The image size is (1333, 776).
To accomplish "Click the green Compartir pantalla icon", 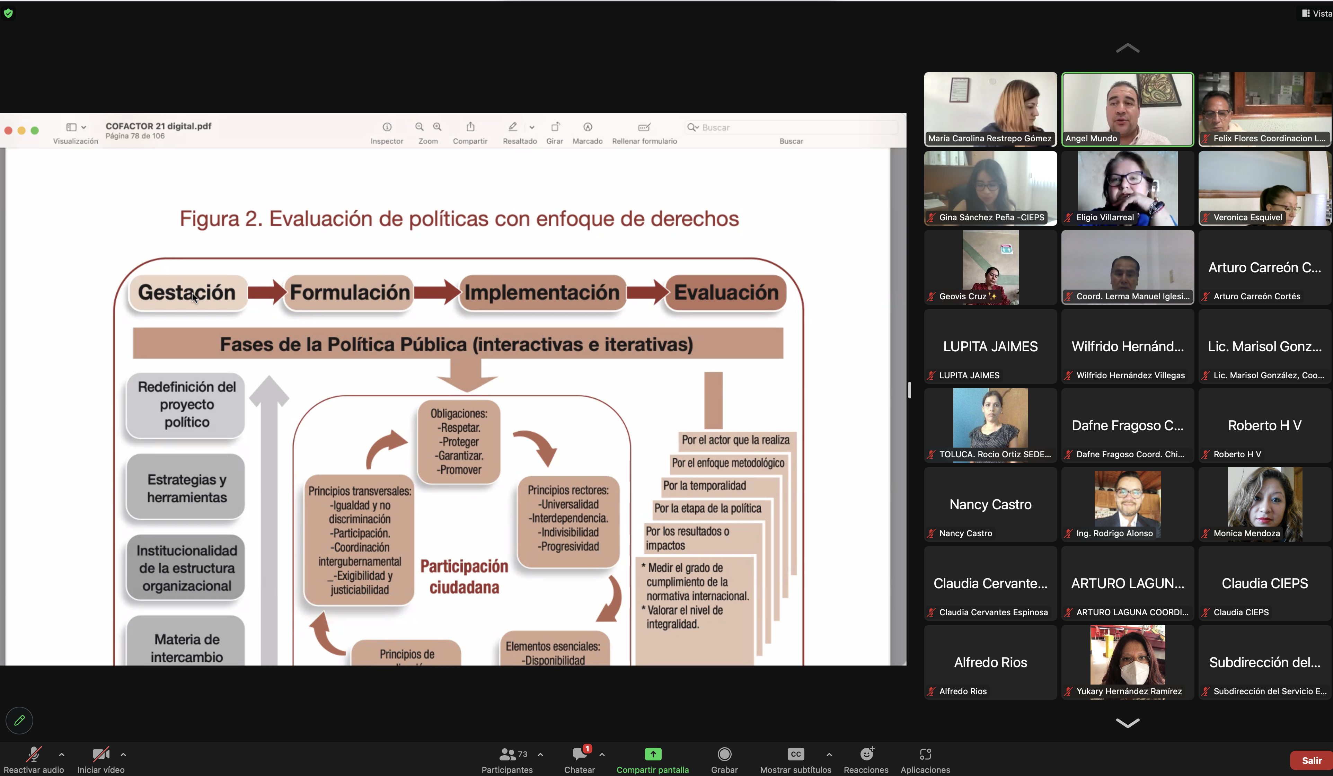I will click(653, 754).
